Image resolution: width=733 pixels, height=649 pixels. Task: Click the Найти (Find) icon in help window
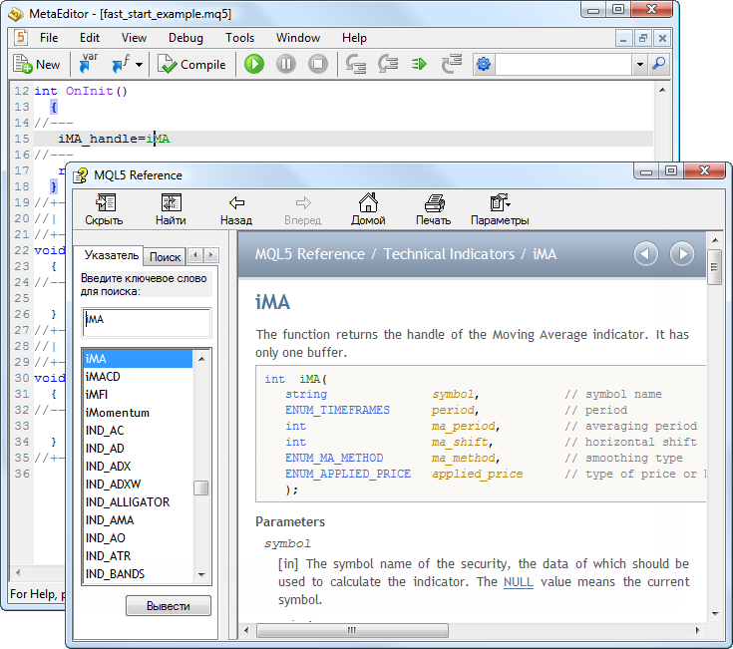(171, 209)
